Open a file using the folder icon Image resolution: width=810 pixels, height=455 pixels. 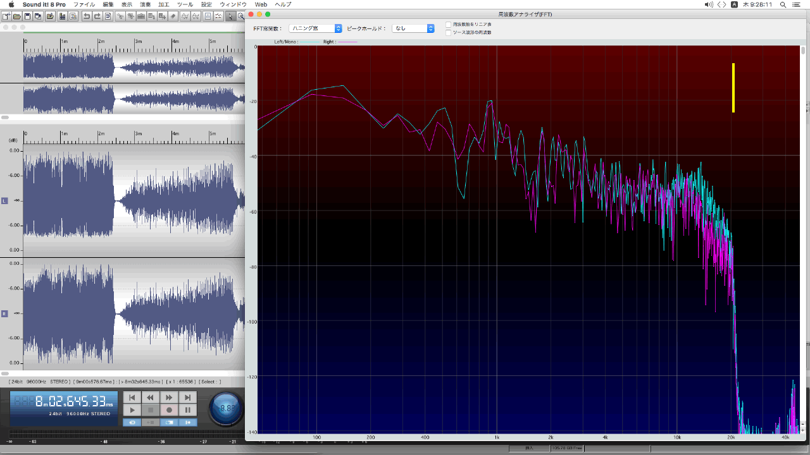[17, 16]
